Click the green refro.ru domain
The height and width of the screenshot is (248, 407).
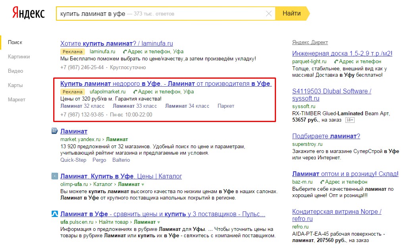(x=300, y=227)
